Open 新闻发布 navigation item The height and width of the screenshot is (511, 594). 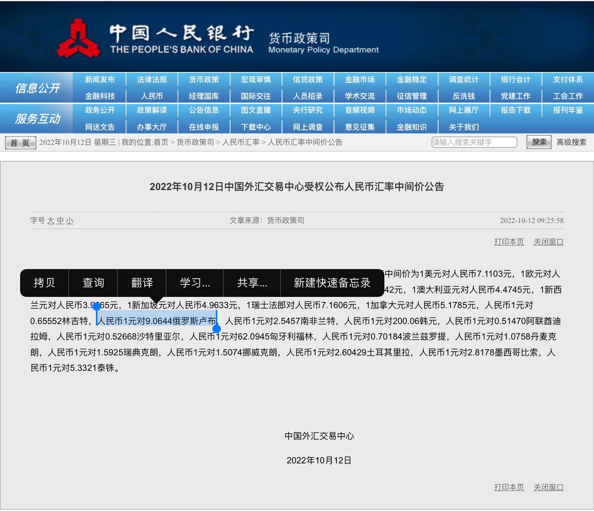click(x=100, y=79)
